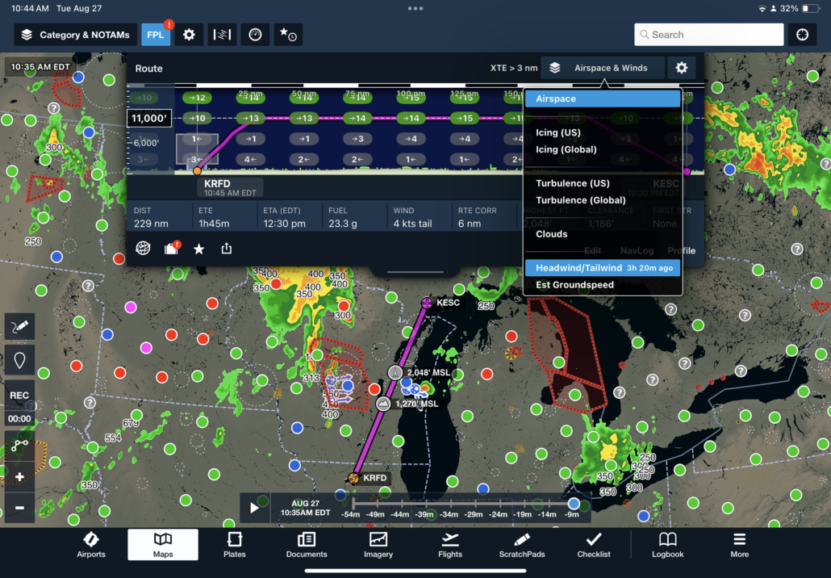The image size is (831, 578).
Task: Open the flight briefing briefcase icon
Action: 170,249
